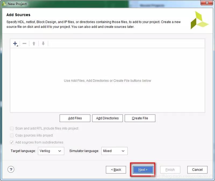Open the Target language Verilog dropdown
This screenshot has height=181, width=215.
(51, 151)
